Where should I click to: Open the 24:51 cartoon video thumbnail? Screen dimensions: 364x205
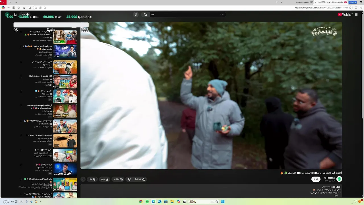tap(65, 67)
